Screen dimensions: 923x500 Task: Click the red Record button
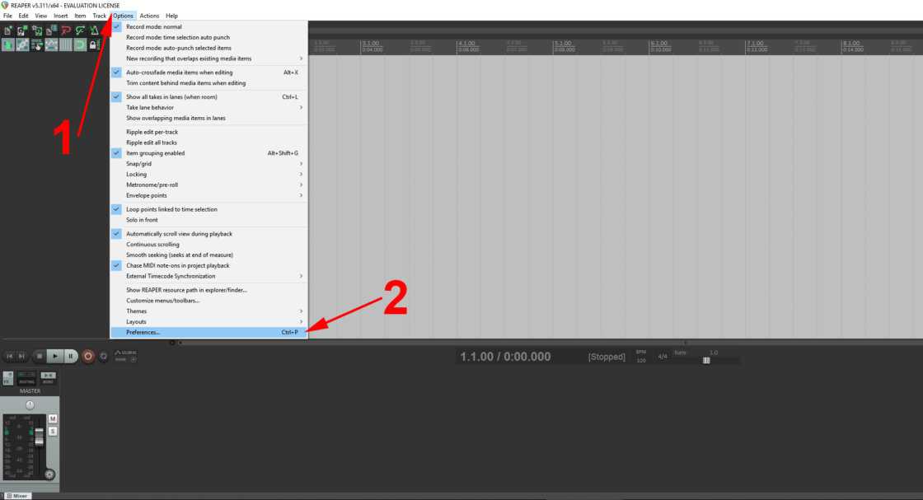[x=87, y=357]
